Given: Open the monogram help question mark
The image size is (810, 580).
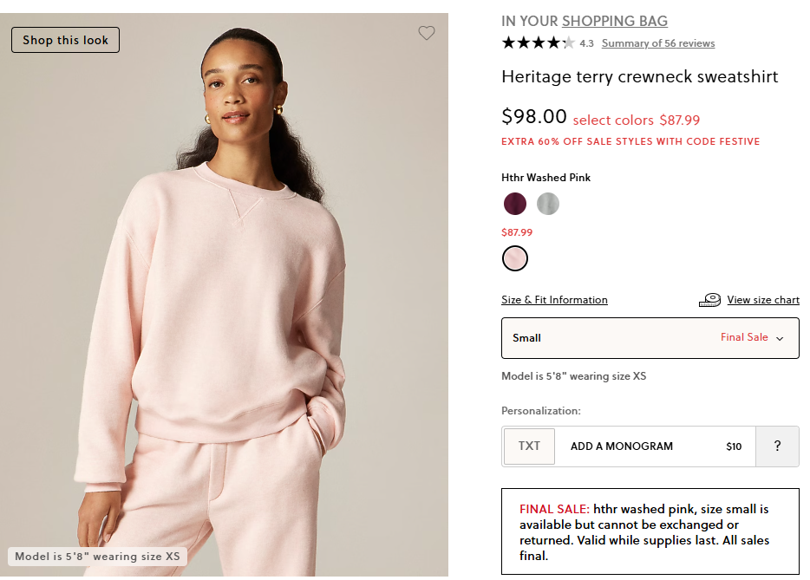Looking at the screenshot, I should [777, 446].
